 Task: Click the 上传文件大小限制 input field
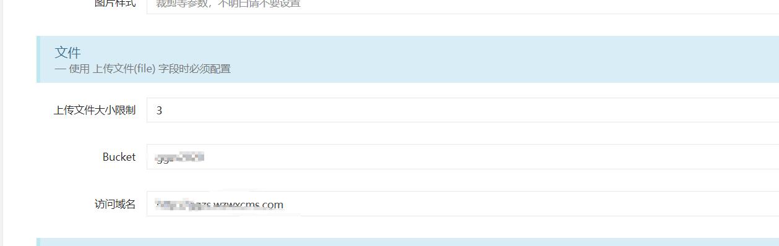[x=463, y=110]
